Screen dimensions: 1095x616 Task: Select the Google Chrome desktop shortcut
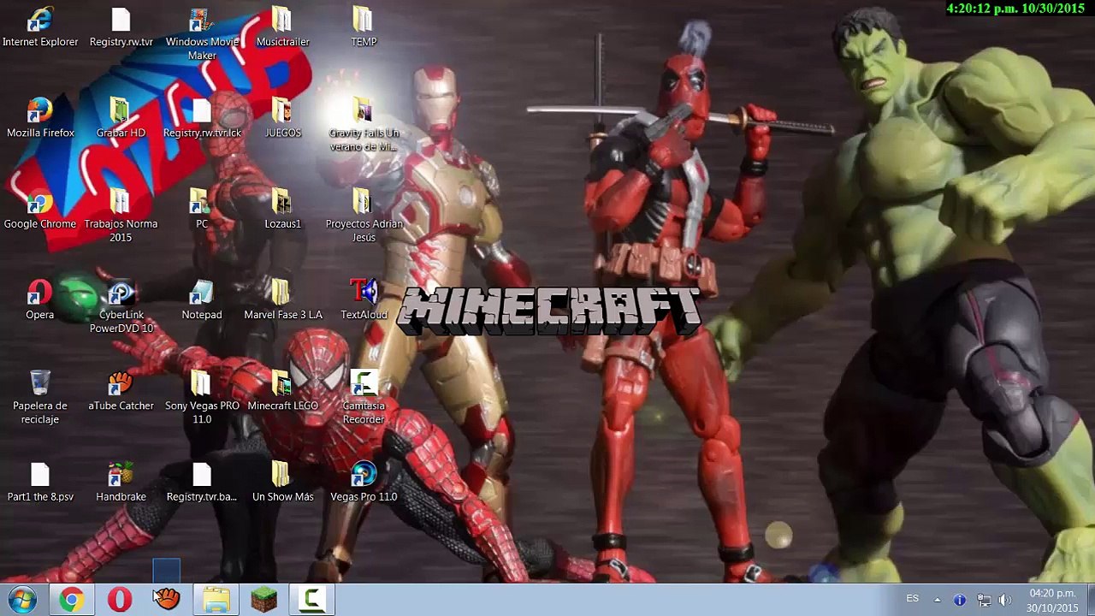(x=40, y=210)
